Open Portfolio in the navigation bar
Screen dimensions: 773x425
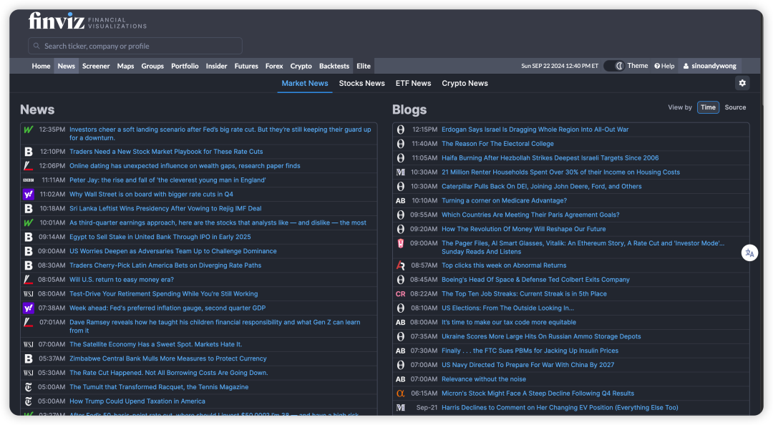[185, 66]
